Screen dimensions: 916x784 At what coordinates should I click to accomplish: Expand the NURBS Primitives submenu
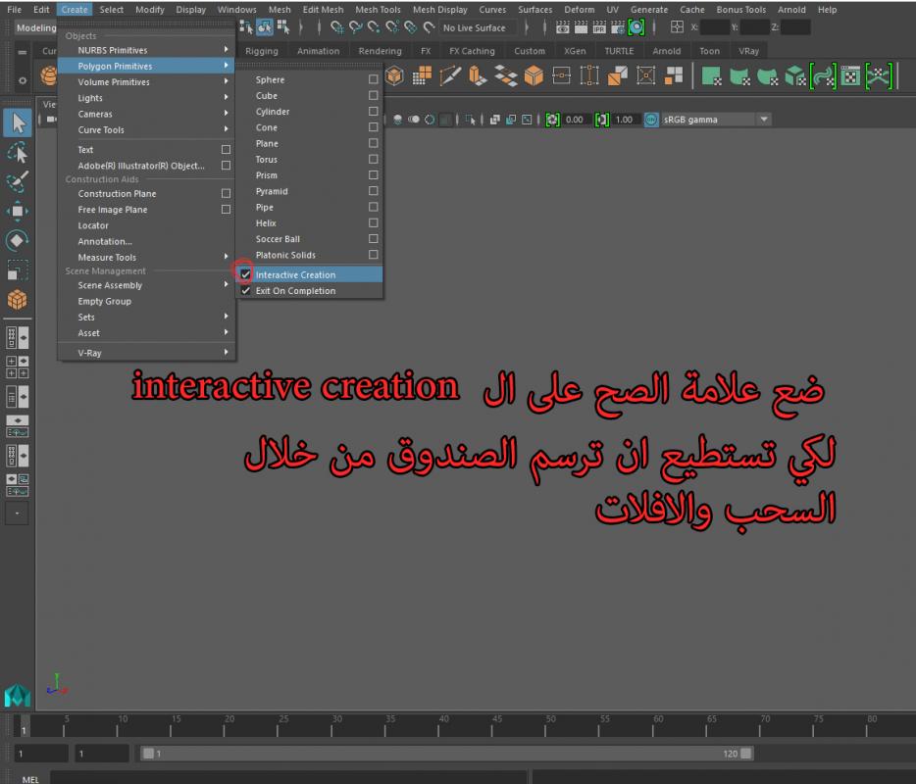(146, 50)
